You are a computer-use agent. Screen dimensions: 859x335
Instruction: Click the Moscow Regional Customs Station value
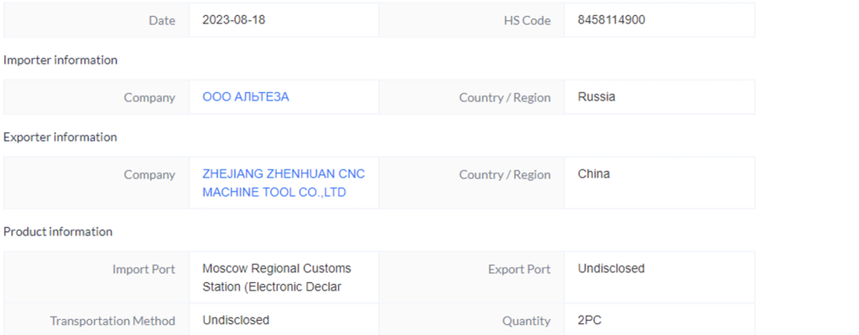coord(277,278)
